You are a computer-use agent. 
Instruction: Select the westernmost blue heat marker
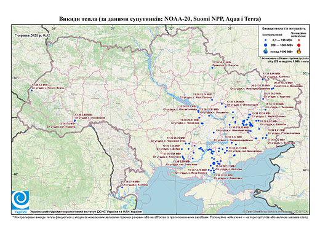click(32, 90)
